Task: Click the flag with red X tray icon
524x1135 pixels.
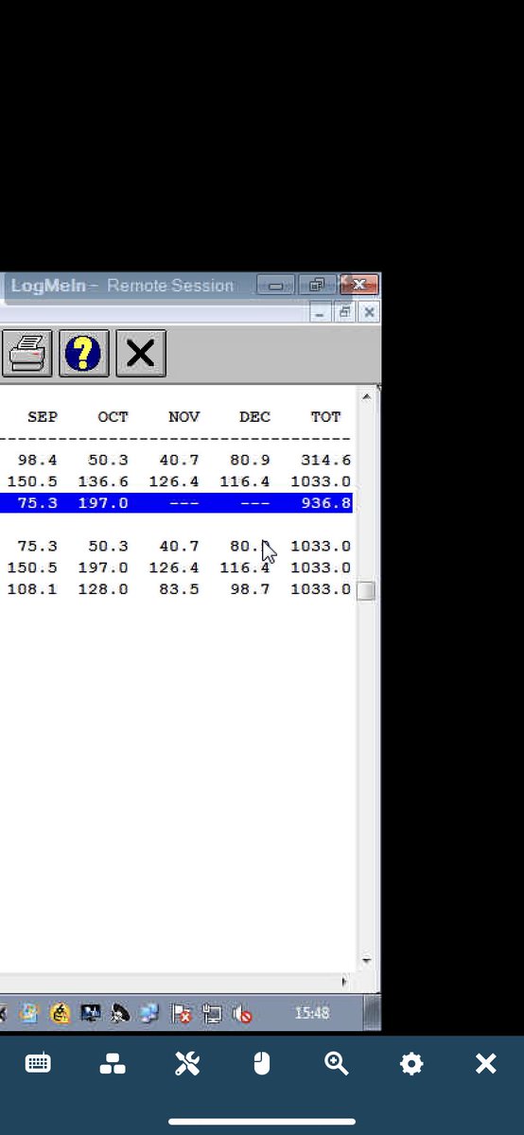Action: [183, 1014]
